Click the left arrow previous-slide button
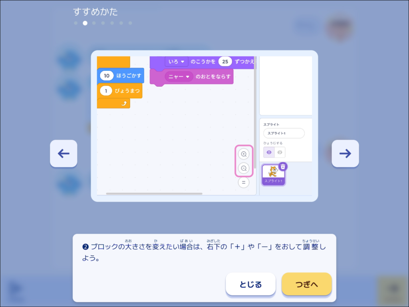 [64, 153]
